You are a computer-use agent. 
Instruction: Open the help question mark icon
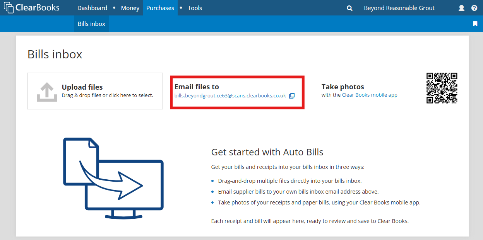tap(474, 8)
